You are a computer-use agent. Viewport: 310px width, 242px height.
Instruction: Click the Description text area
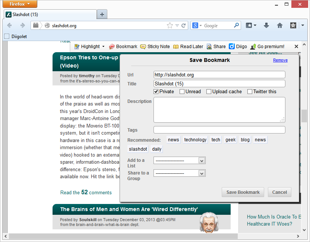point(219,110)
